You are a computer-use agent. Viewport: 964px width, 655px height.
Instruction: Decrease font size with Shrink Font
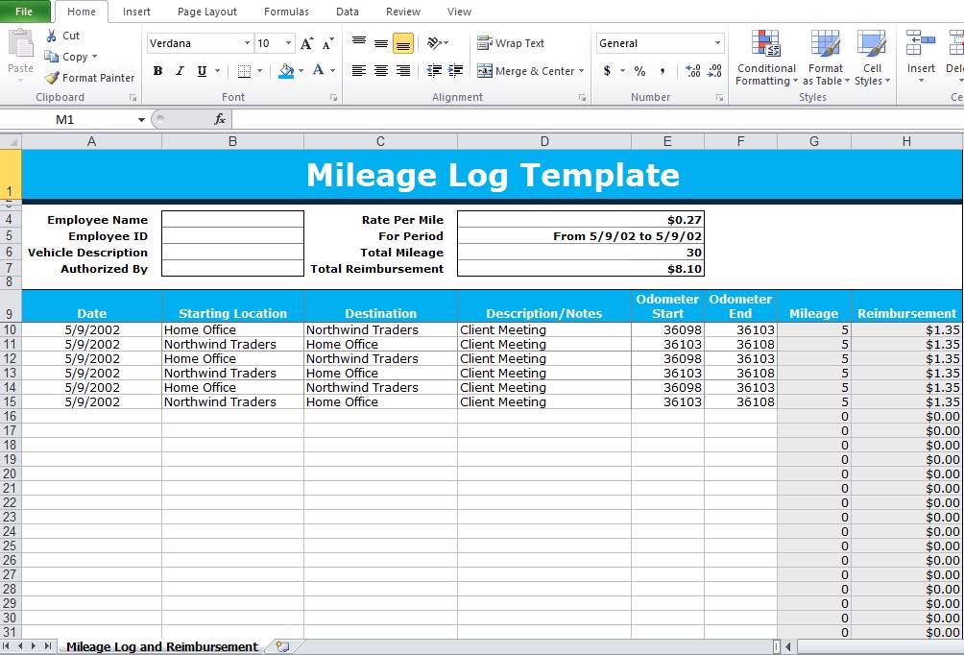(327, 43)
